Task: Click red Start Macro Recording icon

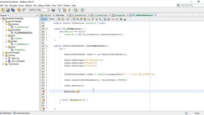Action: click(x=113, y=19)
